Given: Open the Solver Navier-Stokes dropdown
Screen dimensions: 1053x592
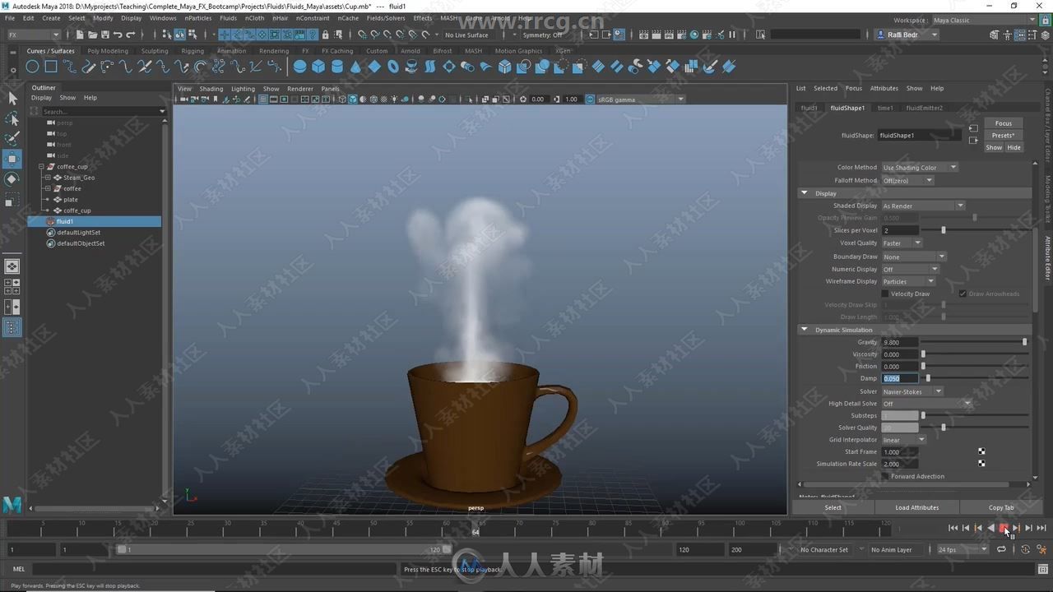Looking at the screenshot, I should (912, 391).
